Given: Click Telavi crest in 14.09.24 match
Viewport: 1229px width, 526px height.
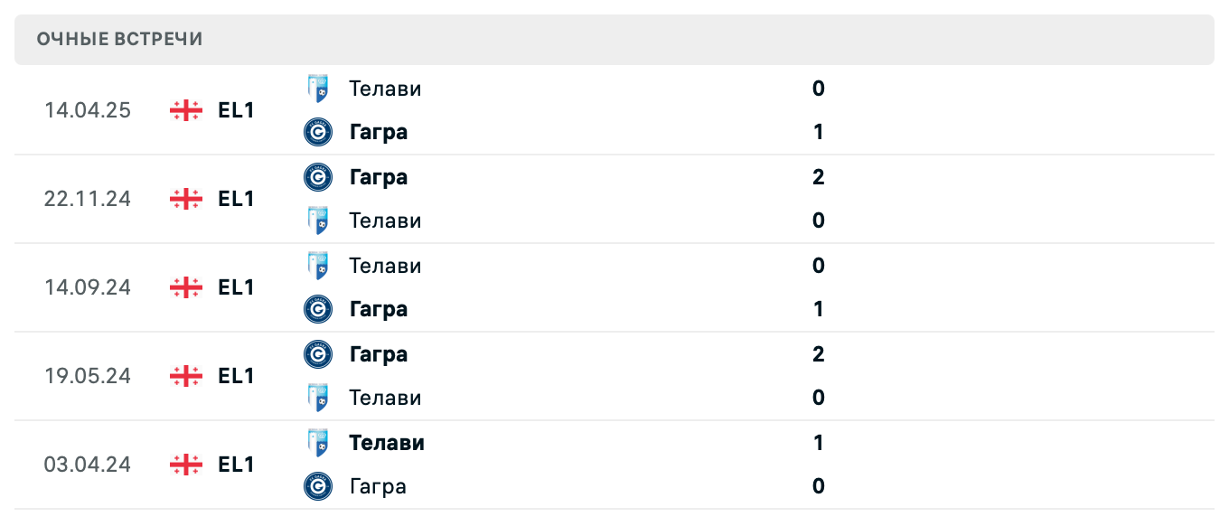Looking at the screenshot, I should [317, 266].
